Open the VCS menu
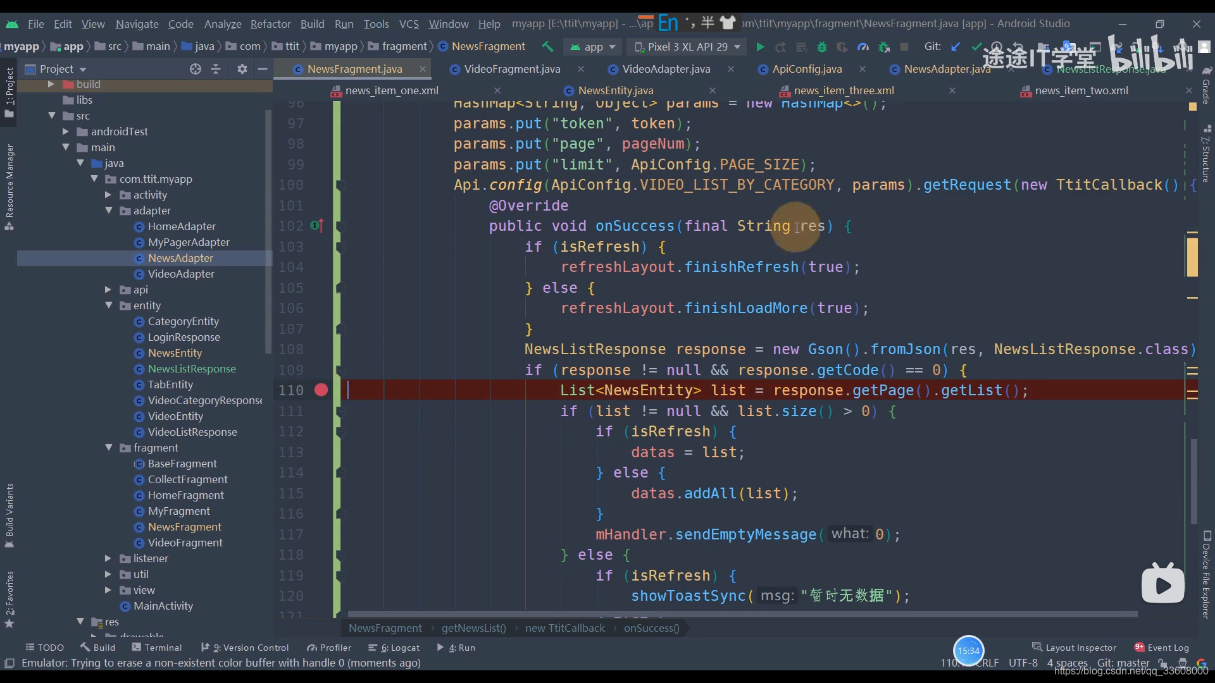The width and height of the screenshot is (1215, 683). coord(409,24)
